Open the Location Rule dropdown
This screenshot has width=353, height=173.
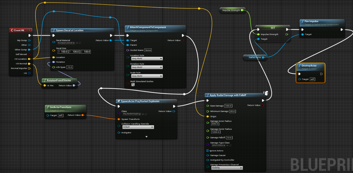click(147, 59)
